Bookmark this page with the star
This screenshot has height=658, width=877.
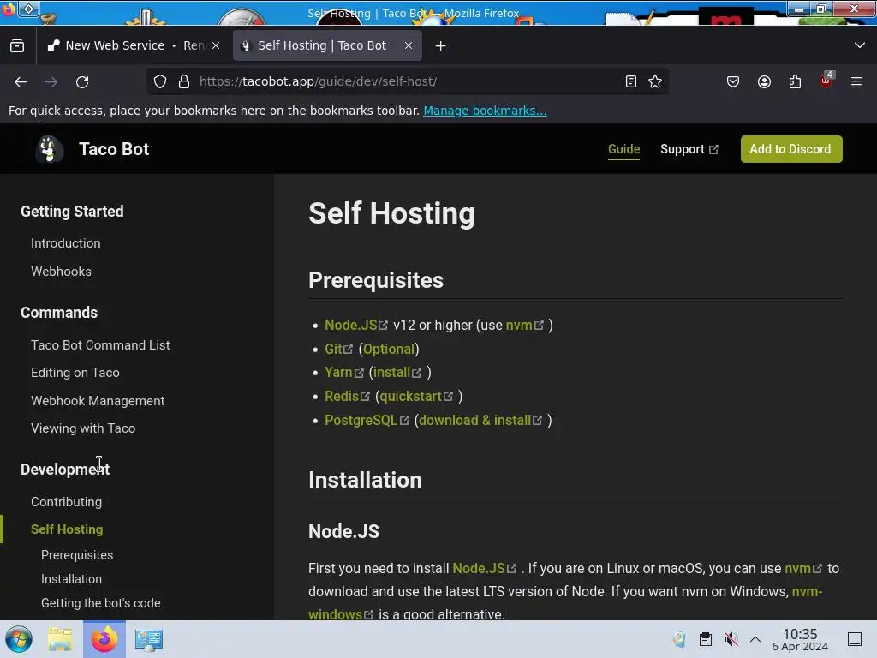click(655, 81)
